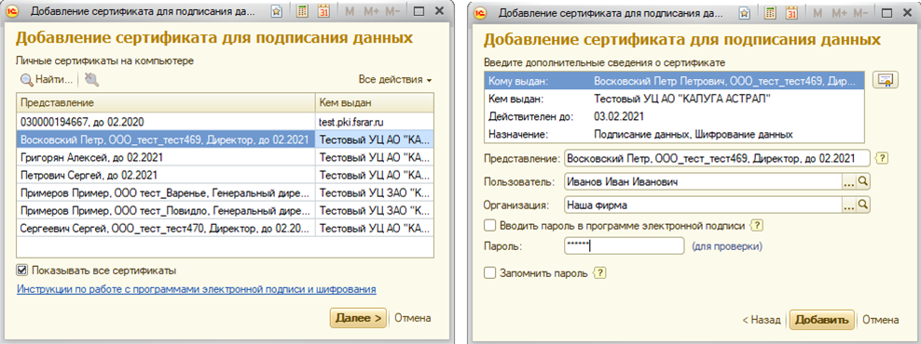Uncheck Показывать все сертификаты
This screenshot has height=344, width=921.
[22, 271]
